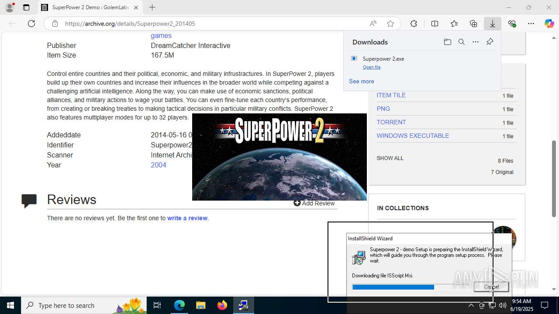This screenshot has width=559, height=314.
Task: Open Collections toolbar icon
Action: (473, 24)
